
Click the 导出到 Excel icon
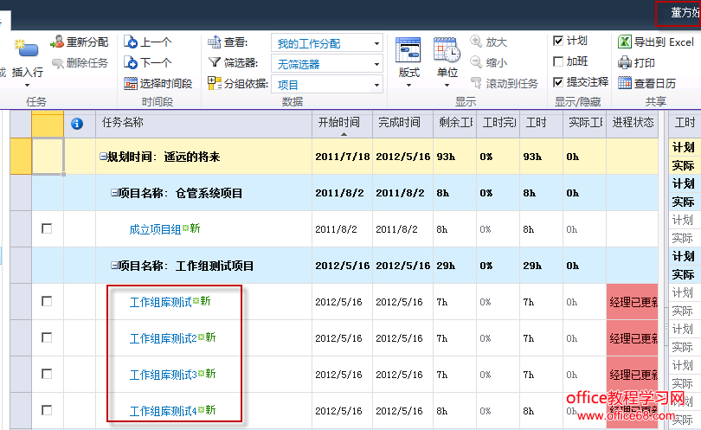[x=625, y=42]
